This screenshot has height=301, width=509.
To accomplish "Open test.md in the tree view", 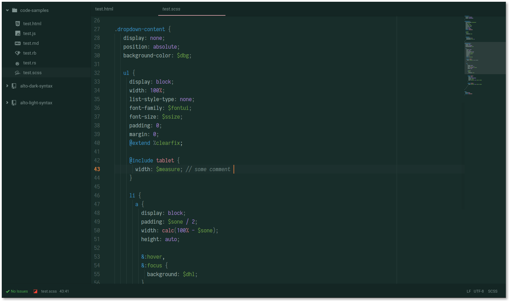I will point(31,43).
